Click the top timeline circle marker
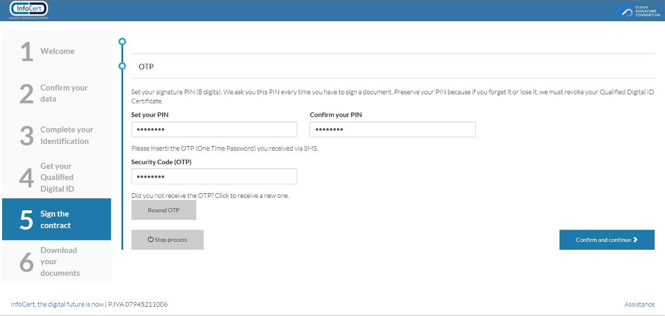Image resolution: width=665 pixels, height=316 pixels. click(x=122, y=41)
